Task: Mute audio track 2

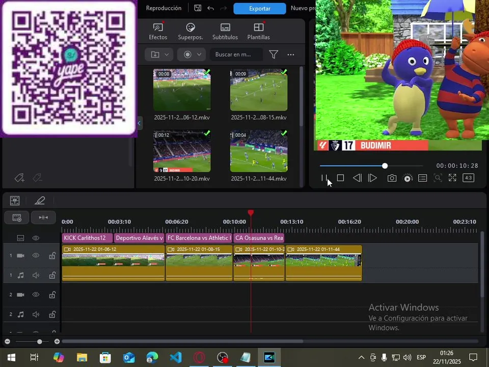Action: tap(36, 314)
